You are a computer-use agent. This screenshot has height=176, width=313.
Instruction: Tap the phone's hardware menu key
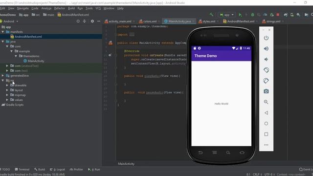pyautogui.click(x=215, y=153)
